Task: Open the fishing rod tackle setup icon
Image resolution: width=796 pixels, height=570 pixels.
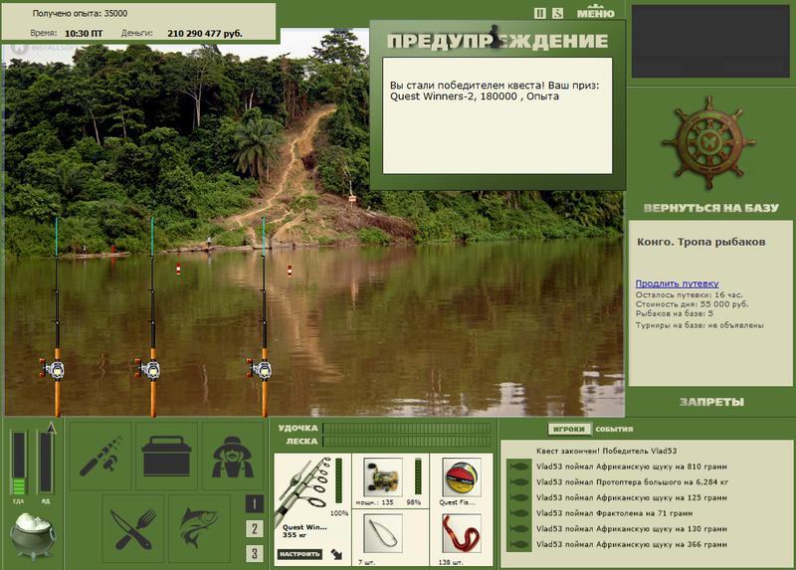Action: click(x=100, y=456)
